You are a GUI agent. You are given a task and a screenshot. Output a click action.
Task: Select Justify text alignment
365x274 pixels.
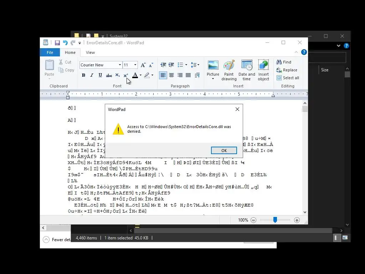click(188, 75)
